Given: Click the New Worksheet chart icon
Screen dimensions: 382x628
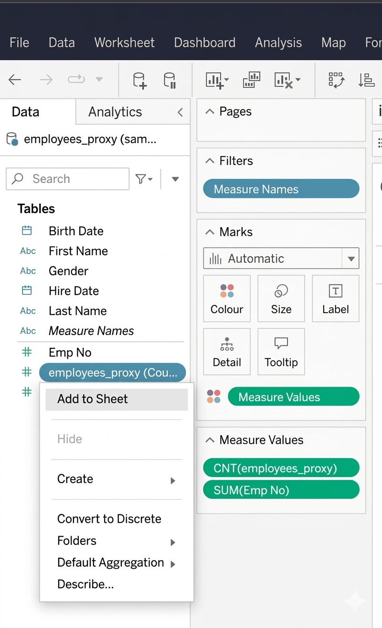Looking at the screenshot, I should pos(217,80).
